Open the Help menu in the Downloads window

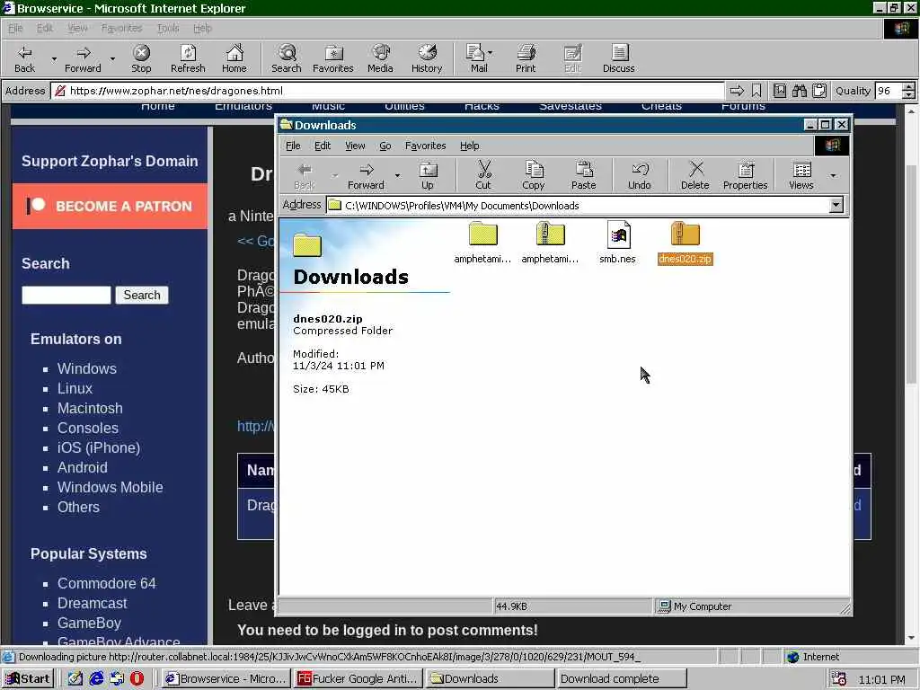click(469, 146)
